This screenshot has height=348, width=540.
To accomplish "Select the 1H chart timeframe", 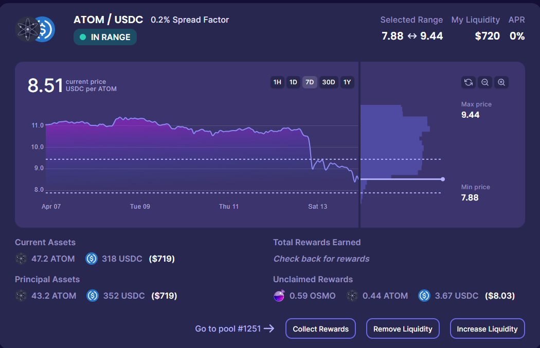I will 277,82.
